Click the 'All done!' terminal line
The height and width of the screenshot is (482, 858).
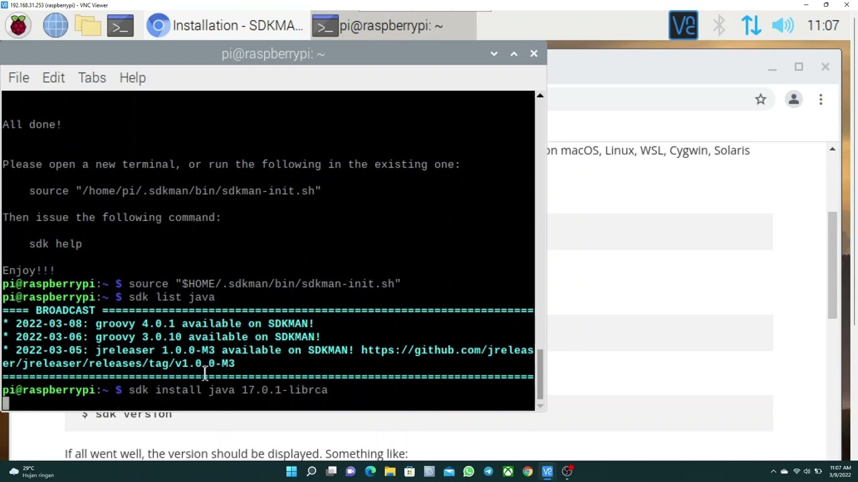tap(32, 125)
